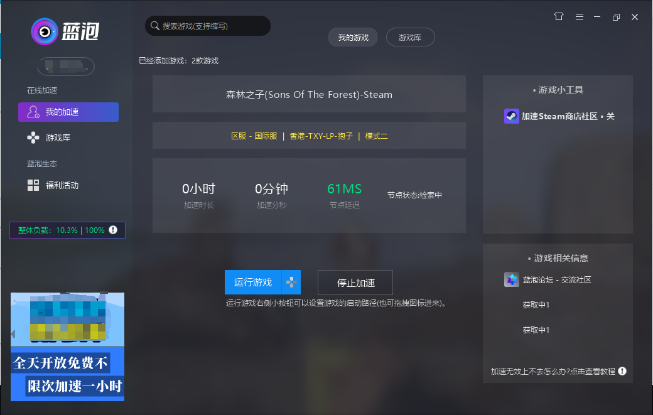Select the 森林之子(Sons Of The Forest)-Steam title
The image size is (653, 415).
(x=309, y=94)
